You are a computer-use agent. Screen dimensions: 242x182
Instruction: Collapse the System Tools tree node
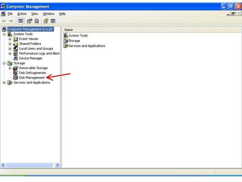4,34
